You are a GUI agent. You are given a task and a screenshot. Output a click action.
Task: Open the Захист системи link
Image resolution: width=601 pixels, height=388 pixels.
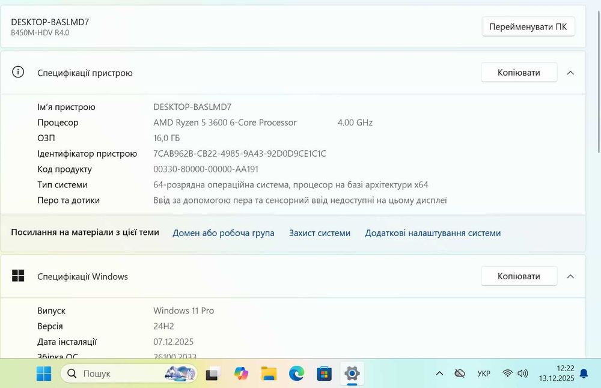pos(320,233)
